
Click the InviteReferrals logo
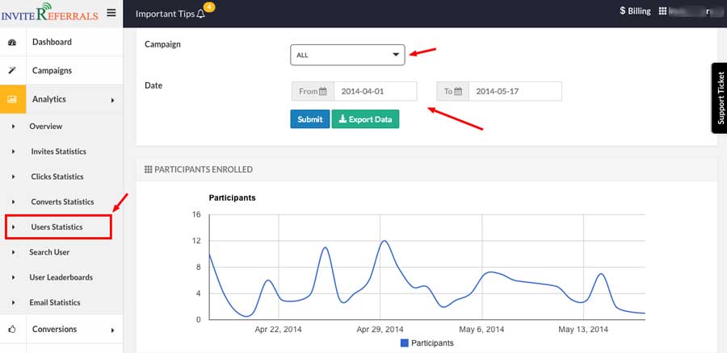(x=49, y=13)
